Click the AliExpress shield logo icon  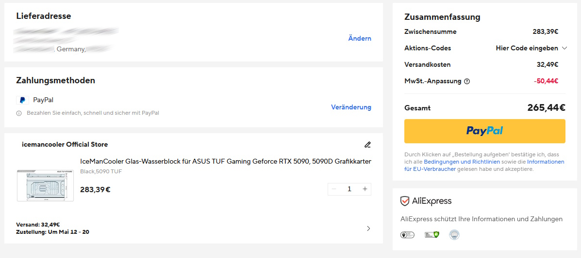coord(405,201)
